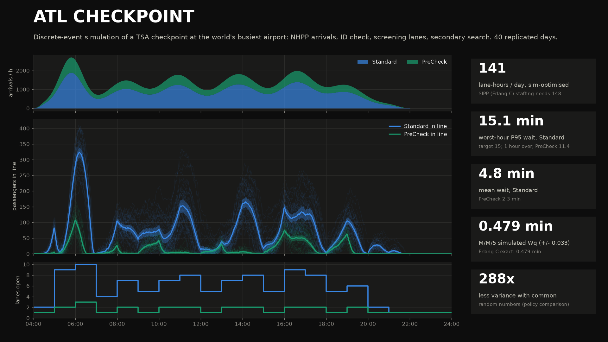The image size is (608, 342).
Task: Click 'random numbers (policy comparison)' note
Action: [523, 304]
